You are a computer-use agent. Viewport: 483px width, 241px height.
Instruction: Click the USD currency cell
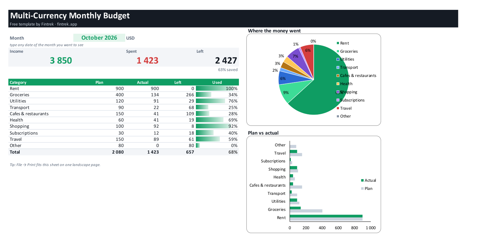tap(130, 38)
